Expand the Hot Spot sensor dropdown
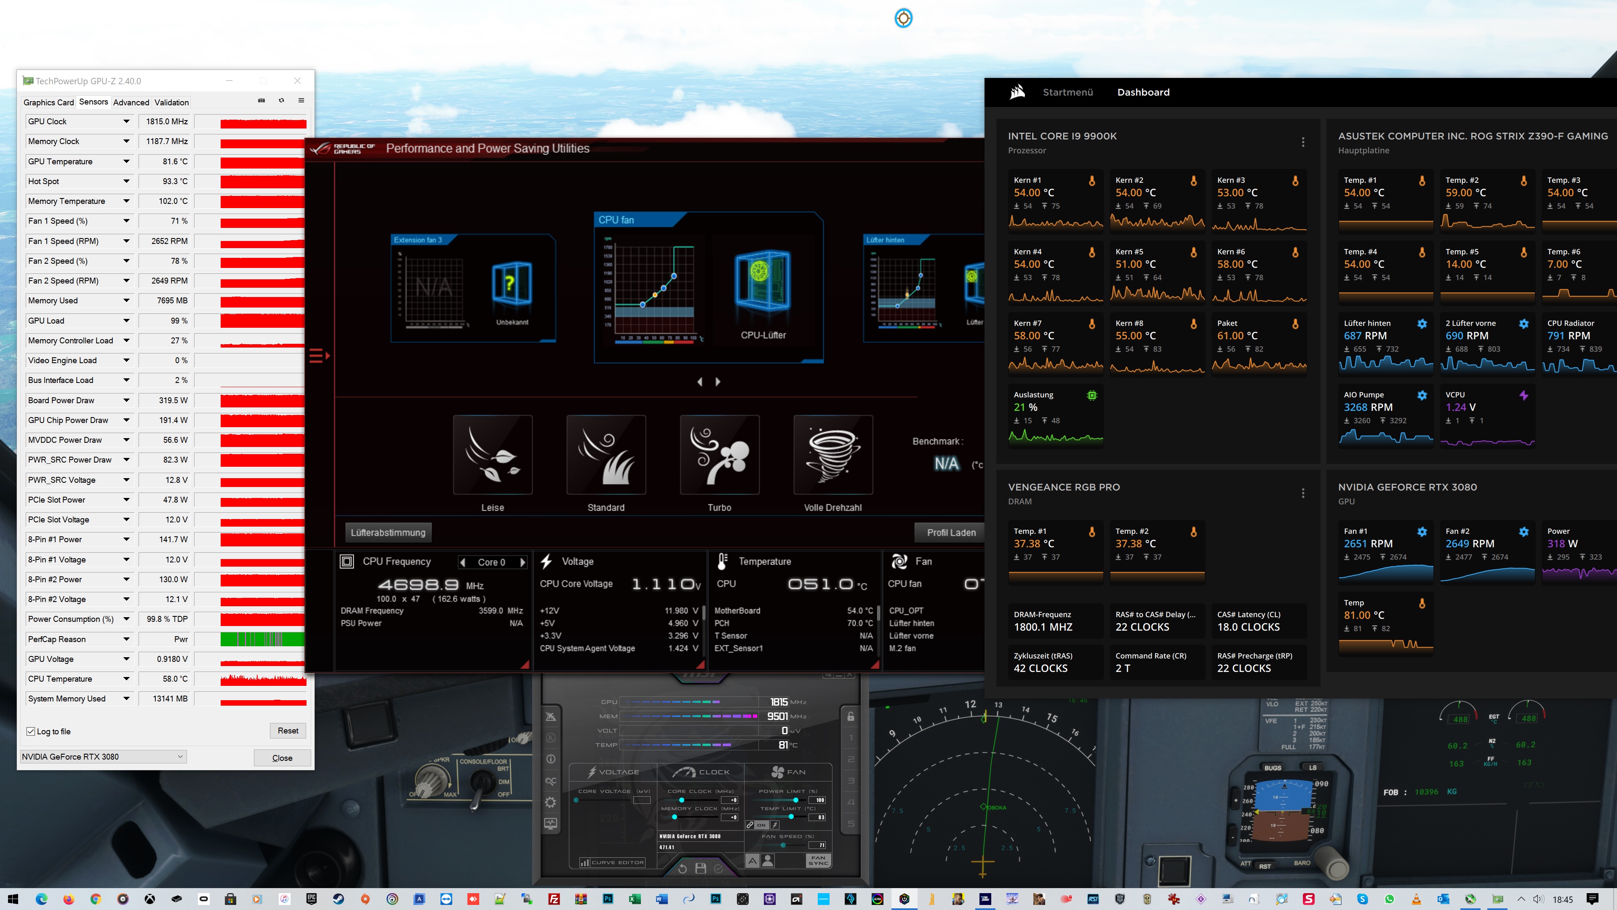Viewport: 1617px width, 910px height. (x=126, y=182)
